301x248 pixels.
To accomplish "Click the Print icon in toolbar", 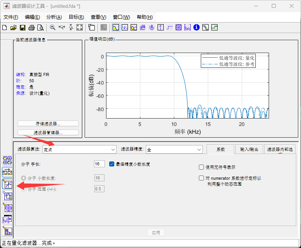I will (32, 27).
